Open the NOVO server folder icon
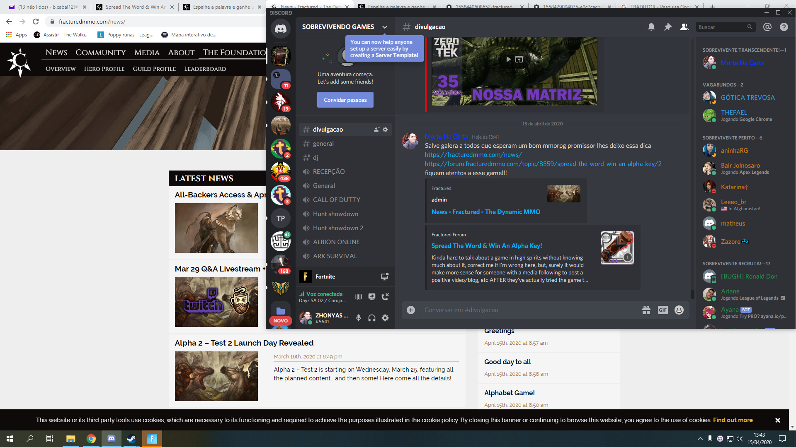This screenshot has width=796, height=447. (281, 311)
